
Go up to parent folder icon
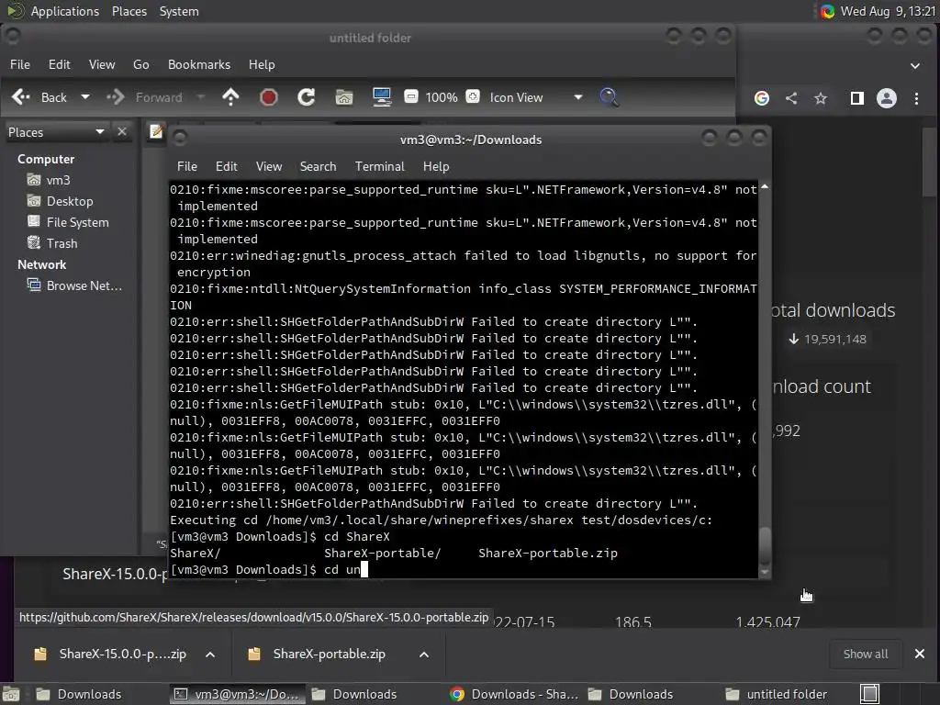tap(230, 97)
